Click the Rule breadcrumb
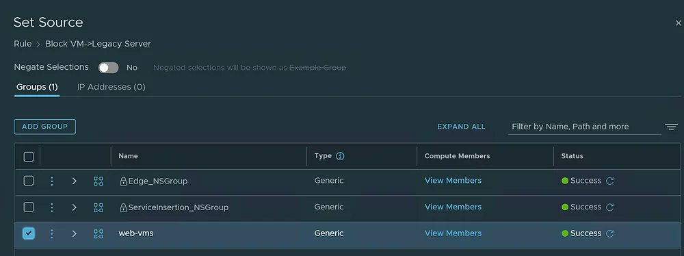The image size is (684, 256). click(23, 44)
